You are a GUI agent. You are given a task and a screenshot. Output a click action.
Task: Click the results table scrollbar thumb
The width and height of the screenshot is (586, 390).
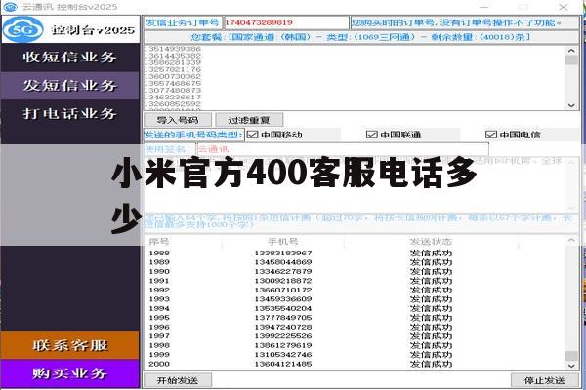571,355
